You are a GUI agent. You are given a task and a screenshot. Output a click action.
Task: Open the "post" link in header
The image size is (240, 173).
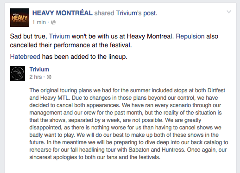(x=150, y=13)
